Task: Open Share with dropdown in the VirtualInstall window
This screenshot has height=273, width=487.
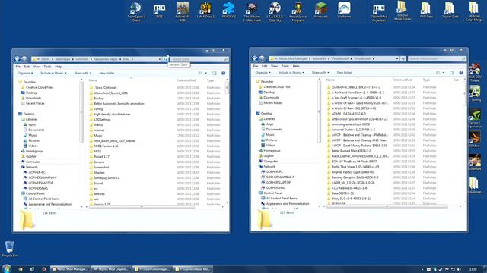Action: tap(320, 73)
